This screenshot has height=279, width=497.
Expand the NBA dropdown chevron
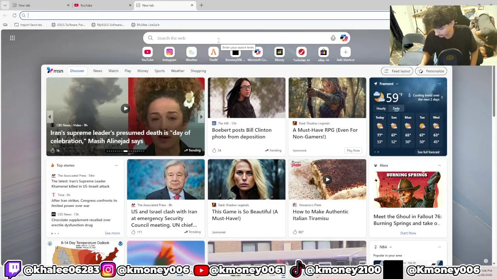click(390, 247)
